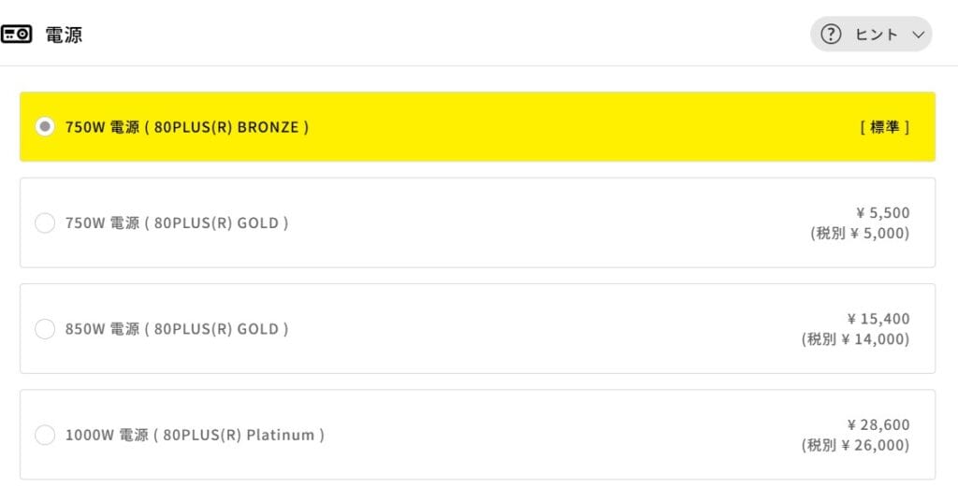Click the 税別 ¥5,000 tax-excluded price
The image size is (958, 502).
(x=860, y=234)
